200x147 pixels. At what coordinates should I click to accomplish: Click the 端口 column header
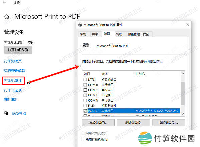point(91,74)
